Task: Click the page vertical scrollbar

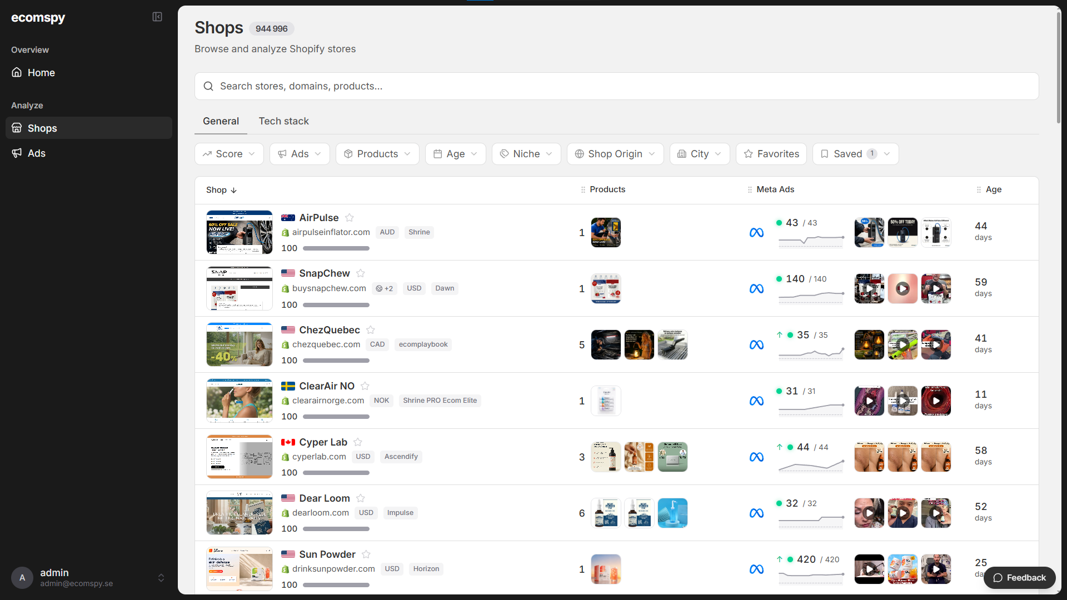Action: (x=1059, y=67)
